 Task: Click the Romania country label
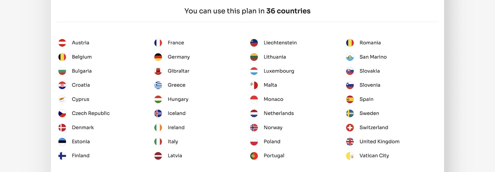[370, 43]
